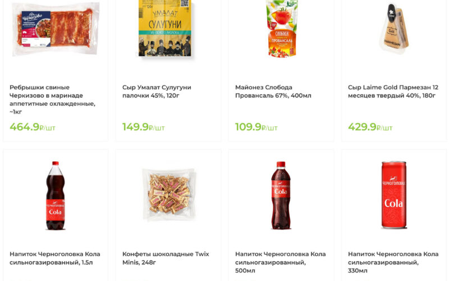Image resolution: width=449 pixels, height=281 pixels.
Task: Open 'Майонез Слобода Провансаль 67%' title link
Action: pyautogui.click(x=273, y=91)
